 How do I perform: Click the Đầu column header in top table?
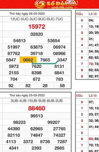[80, 14]
